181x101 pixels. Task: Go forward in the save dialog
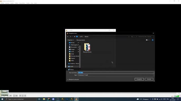[x=70, y=37]
